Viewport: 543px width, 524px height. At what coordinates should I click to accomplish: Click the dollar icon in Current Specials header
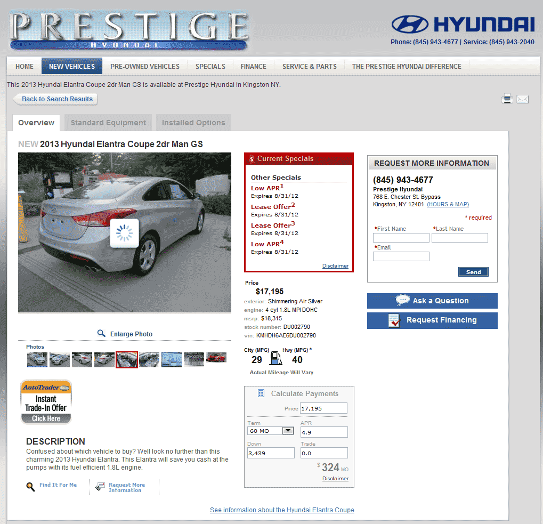pyautogui.click(x=252, y=159)
